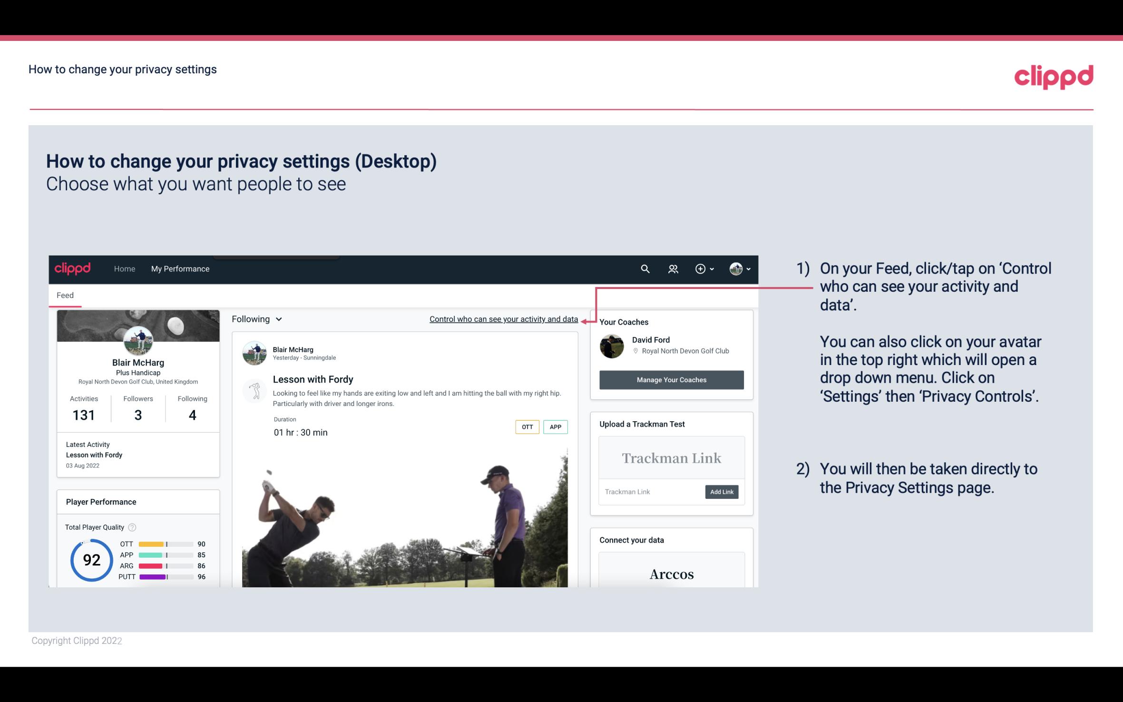This screenshot has width=1123, height=702.
Task: Click the people/connections icon in navbar
Action: (x=673, y=268)
